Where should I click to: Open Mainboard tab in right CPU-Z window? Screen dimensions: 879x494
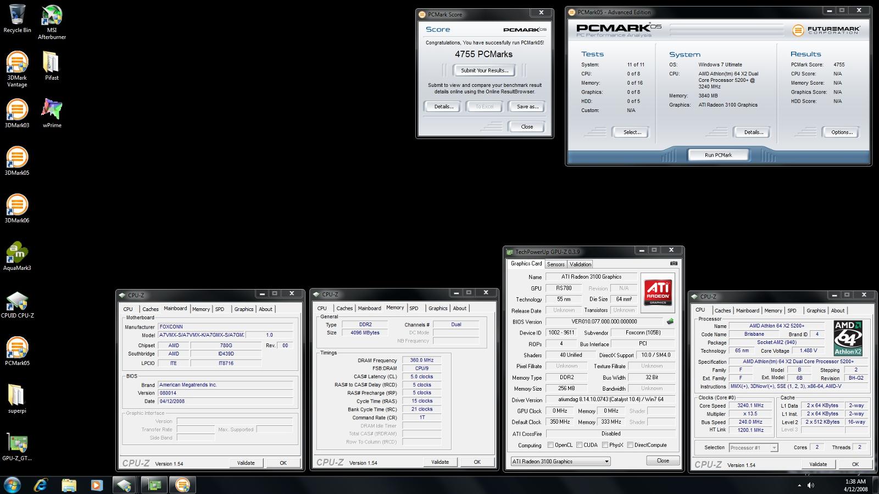coord(747,310)
